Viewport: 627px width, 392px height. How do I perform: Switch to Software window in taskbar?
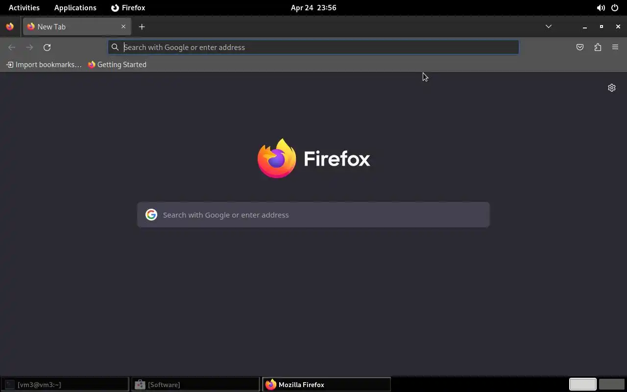[195, 385]
